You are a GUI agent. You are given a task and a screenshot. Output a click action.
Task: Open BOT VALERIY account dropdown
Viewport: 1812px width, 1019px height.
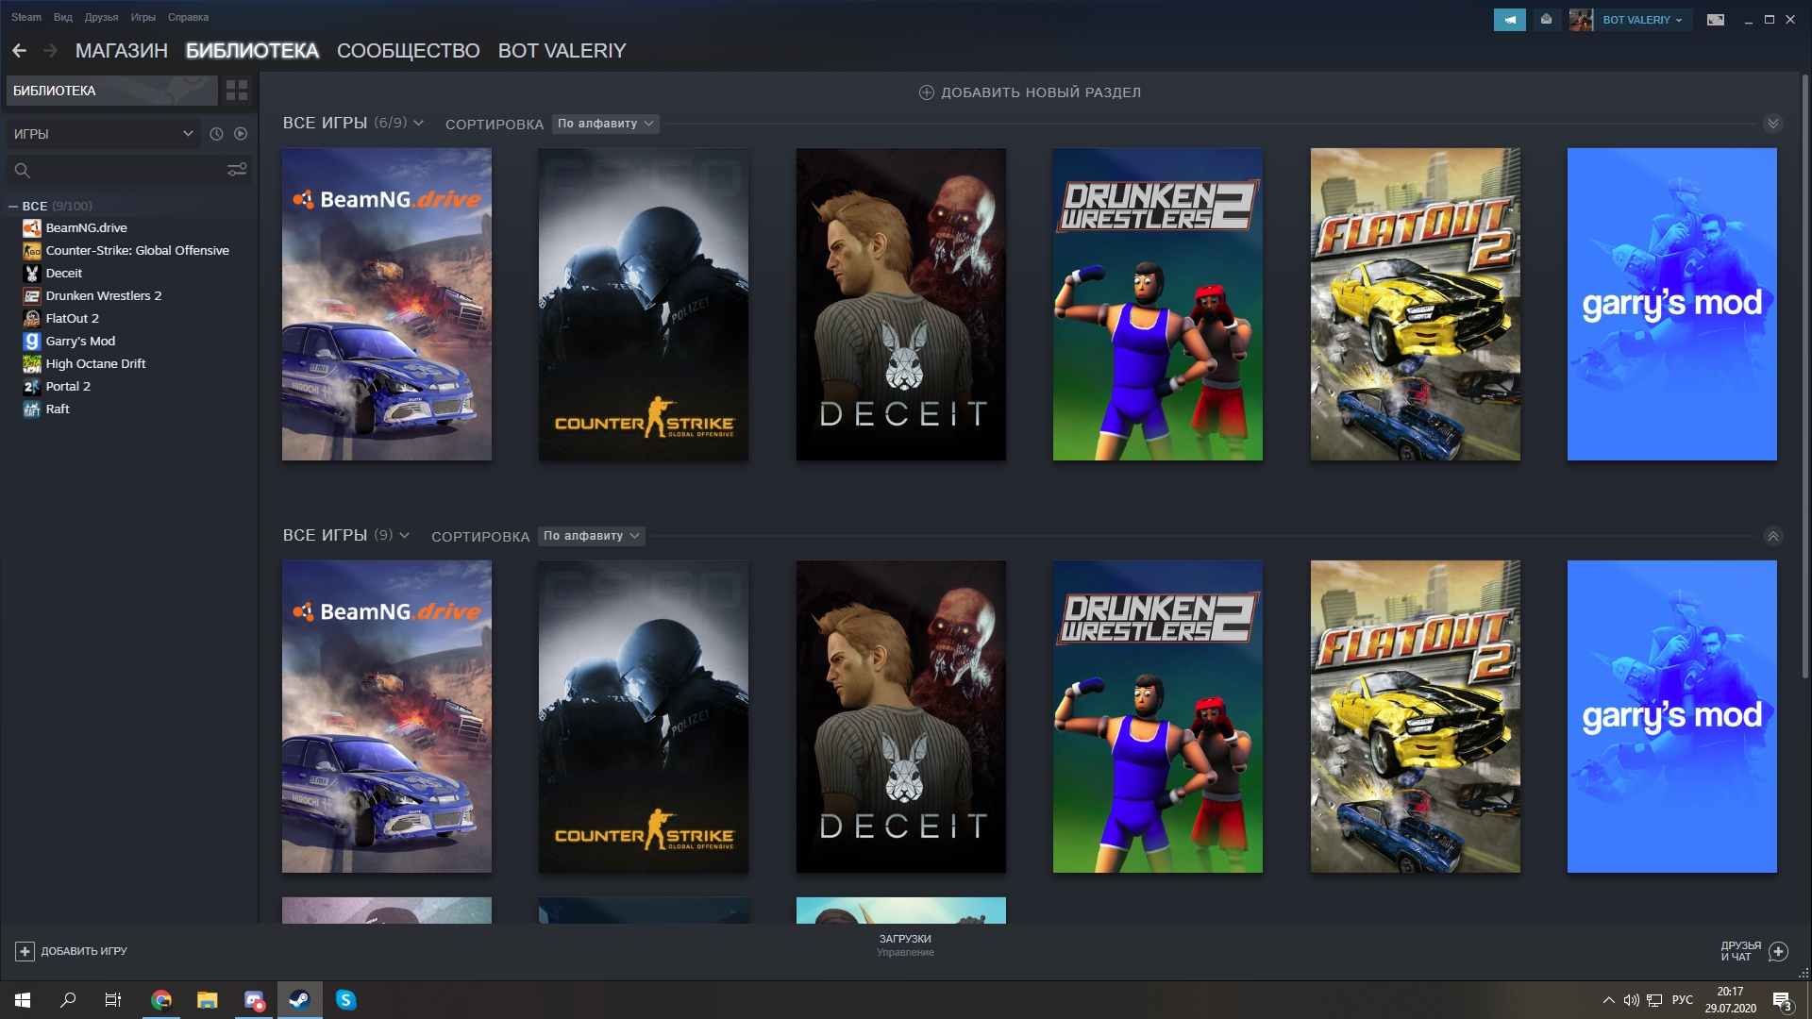[x=1642, y=20]
